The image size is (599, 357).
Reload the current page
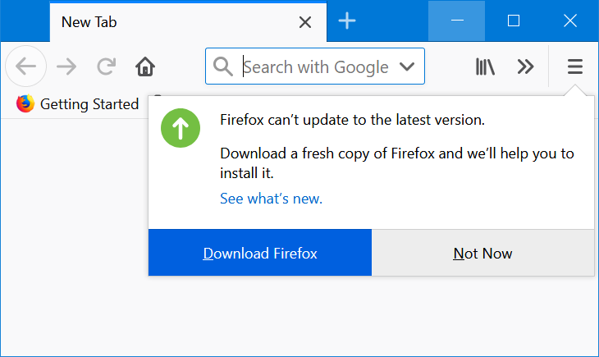point(106,66)
